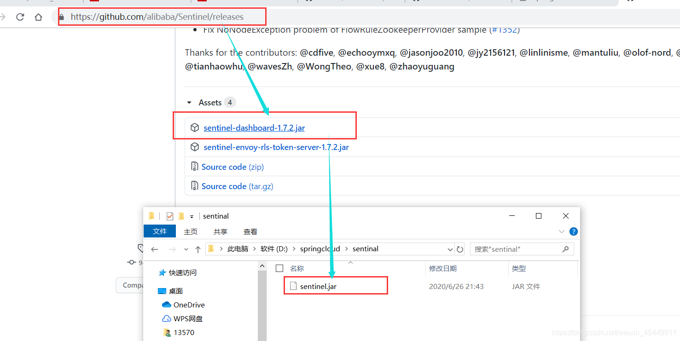The width and height of the screenshot is (680, 341).
Task: Click folder icon in Explorer title bar
Action: 151,216
